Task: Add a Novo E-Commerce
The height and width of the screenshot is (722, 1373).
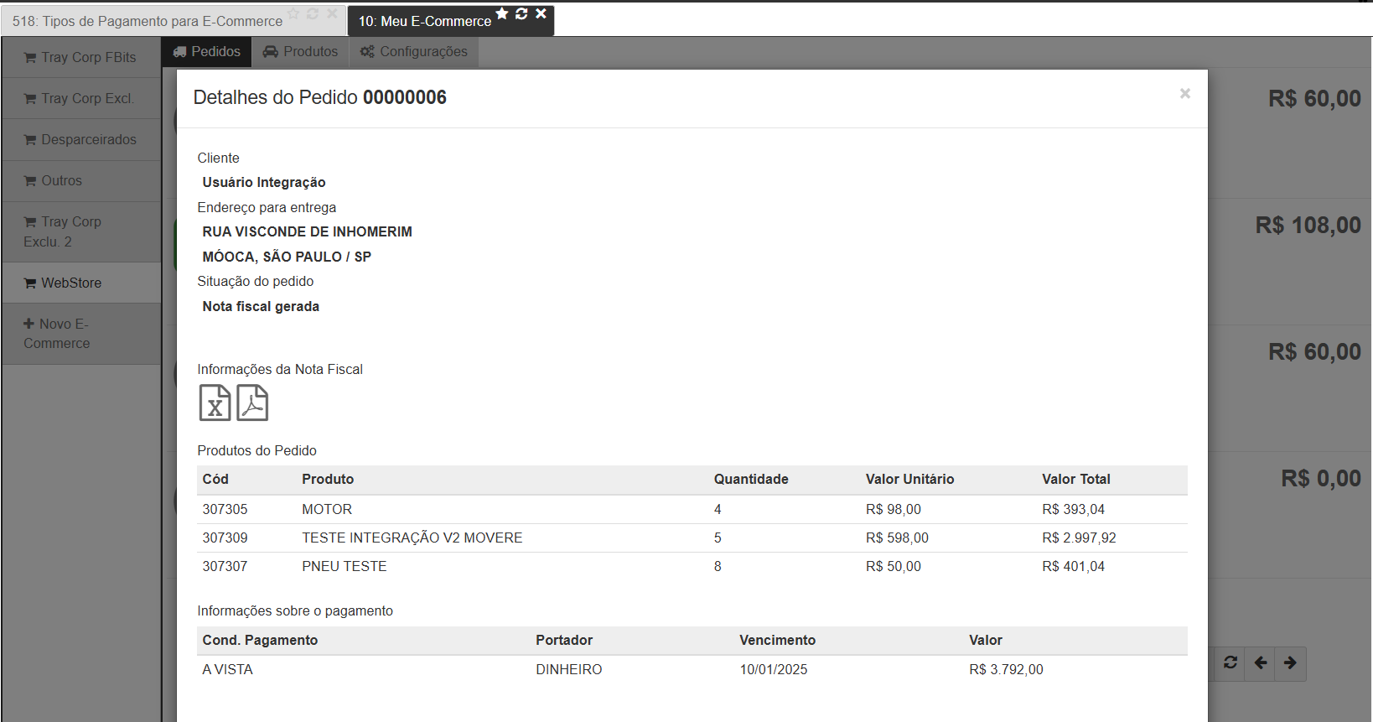Action: [80, 334]
